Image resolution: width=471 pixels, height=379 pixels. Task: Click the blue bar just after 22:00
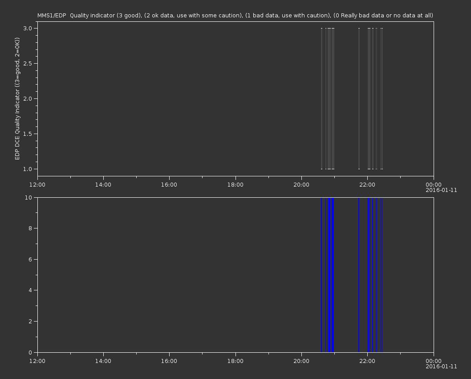click(x=369, y=275)
